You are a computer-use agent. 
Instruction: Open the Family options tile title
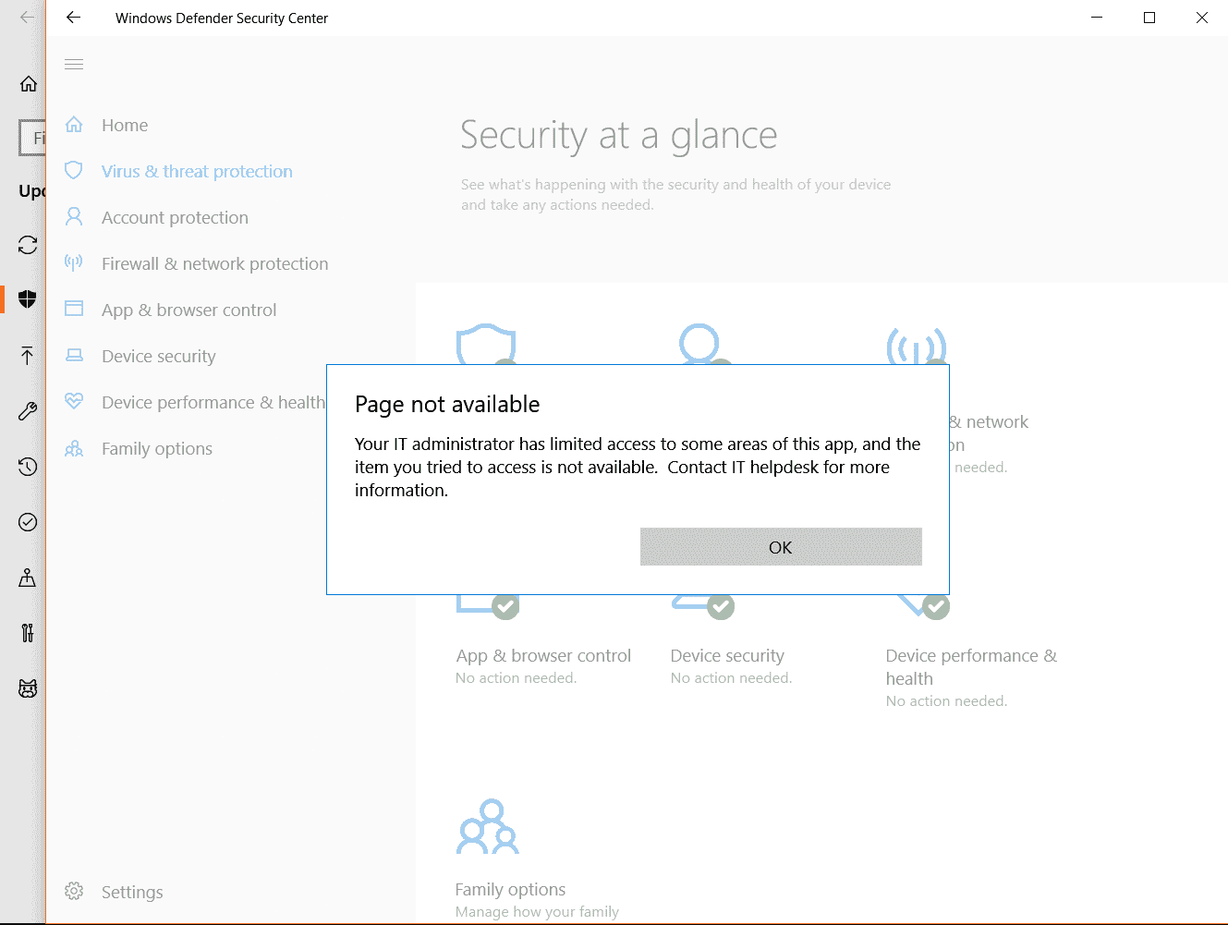(x=510, y=889)
